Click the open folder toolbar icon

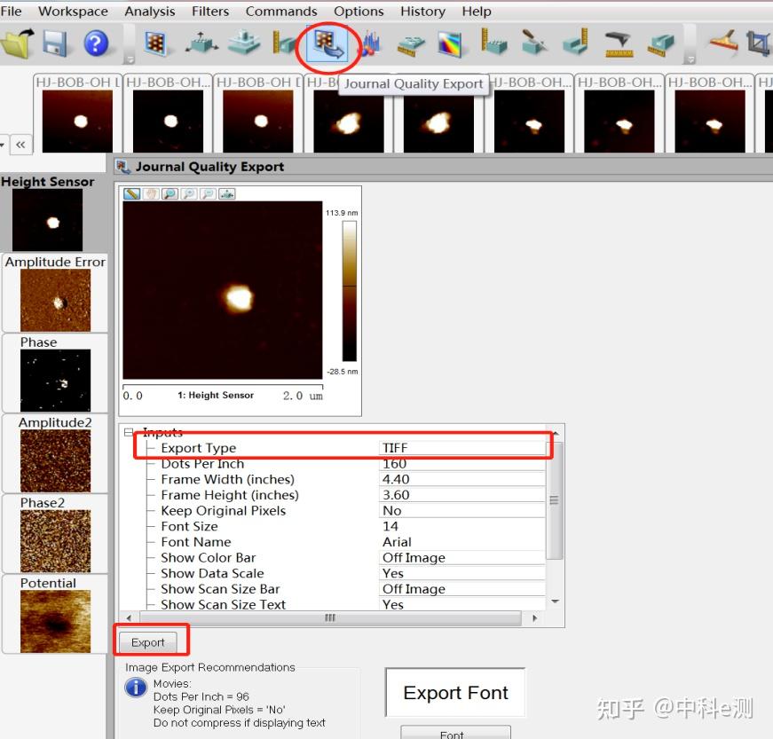pos(18,43)
